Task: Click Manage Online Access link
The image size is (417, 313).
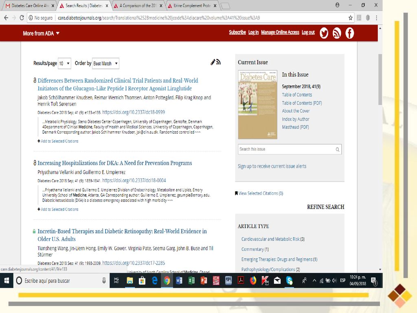Action: click(x=280, y=32)
